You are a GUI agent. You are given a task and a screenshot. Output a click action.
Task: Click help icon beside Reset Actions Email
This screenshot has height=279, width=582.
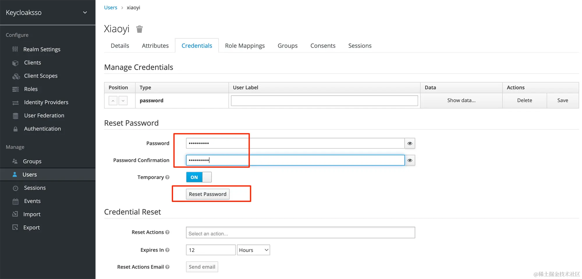(167, 267)
